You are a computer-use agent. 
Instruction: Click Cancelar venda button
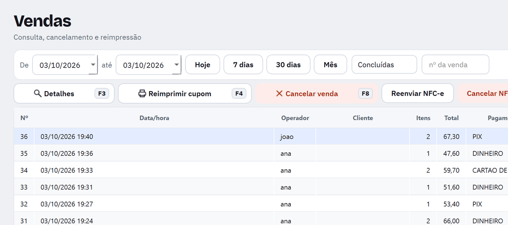[317, 93]
